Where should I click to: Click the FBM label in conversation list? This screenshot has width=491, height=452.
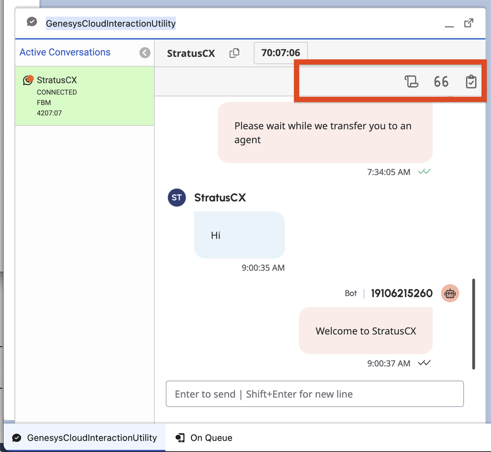pyautogui.click(x=44, y=103)
